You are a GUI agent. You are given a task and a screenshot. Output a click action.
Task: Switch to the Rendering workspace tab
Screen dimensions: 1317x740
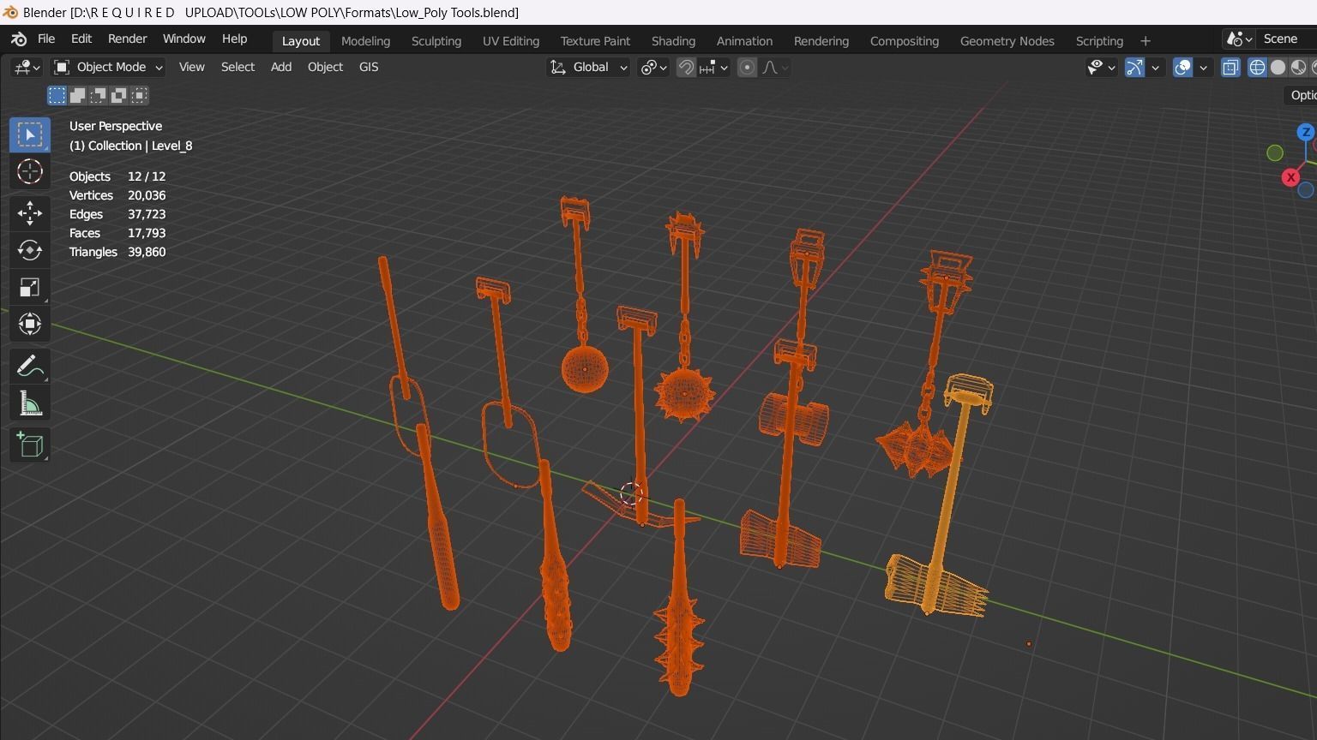[821, 41]
